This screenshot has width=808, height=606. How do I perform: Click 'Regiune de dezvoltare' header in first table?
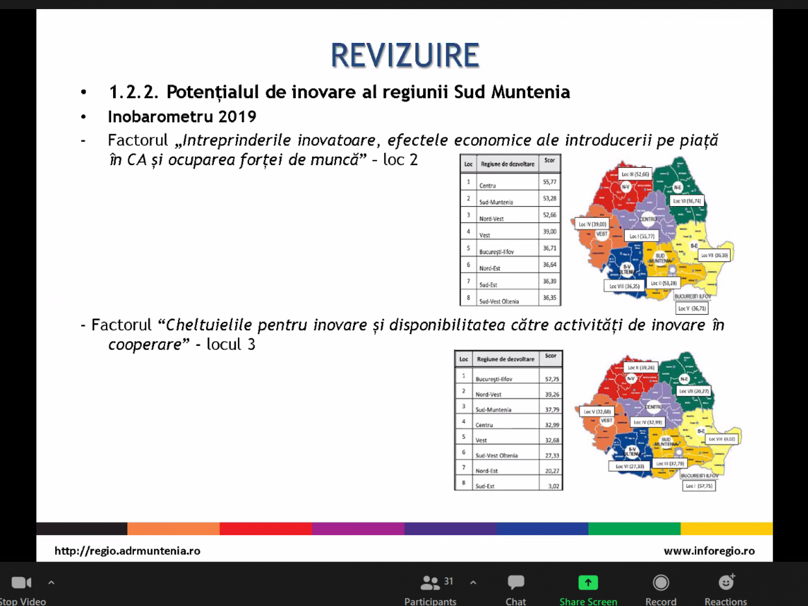(508, 164)
